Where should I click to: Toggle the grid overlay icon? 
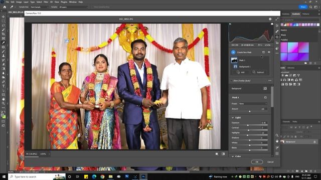277,153
